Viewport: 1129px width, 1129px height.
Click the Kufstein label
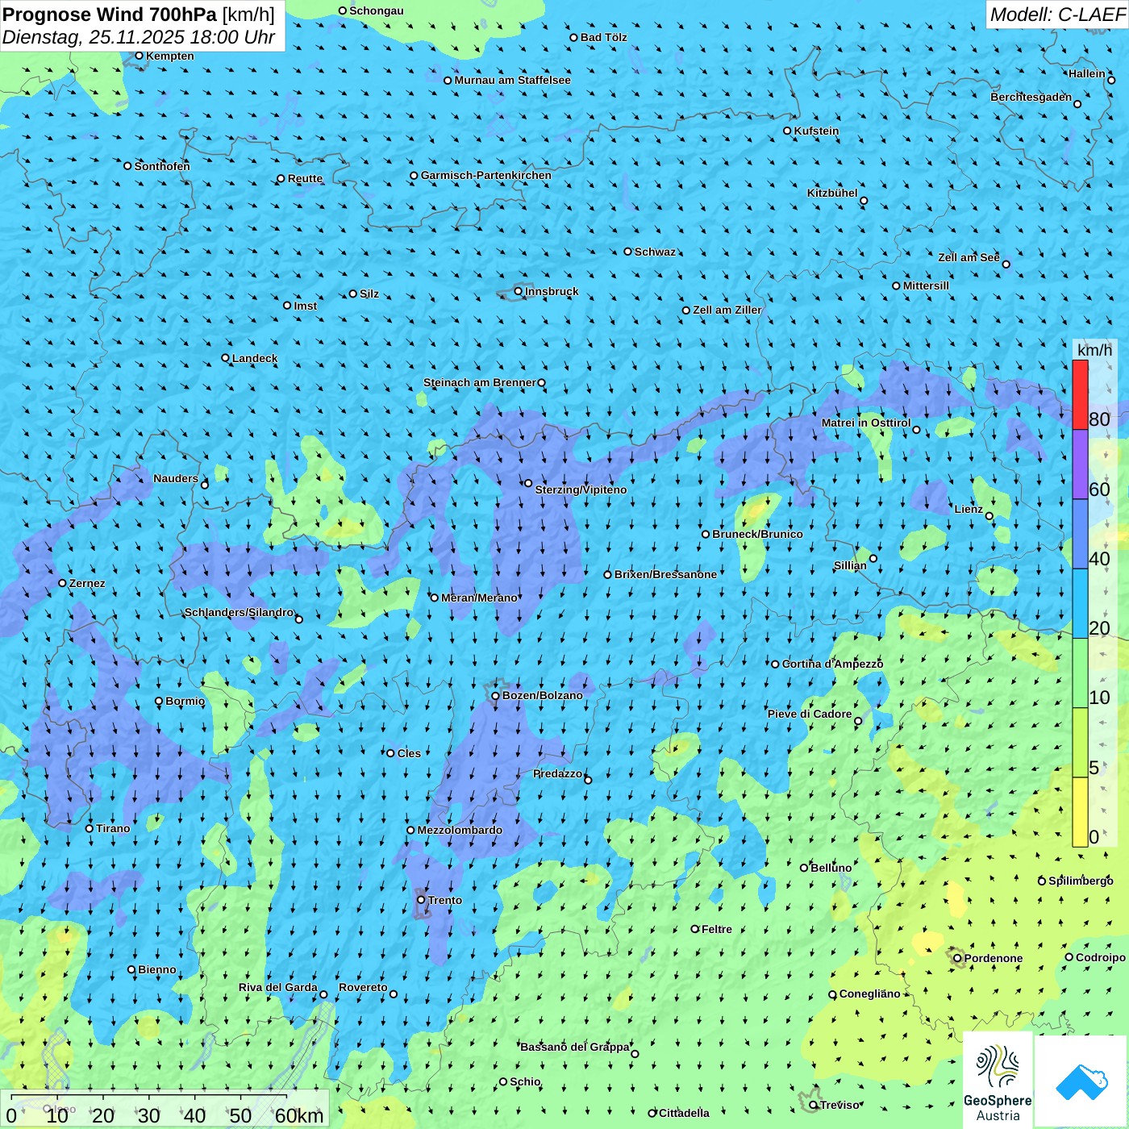click(816, 131)
